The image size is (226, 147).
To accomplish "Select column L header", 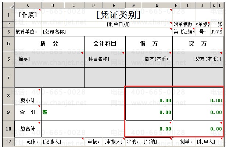I will point(220,6).
